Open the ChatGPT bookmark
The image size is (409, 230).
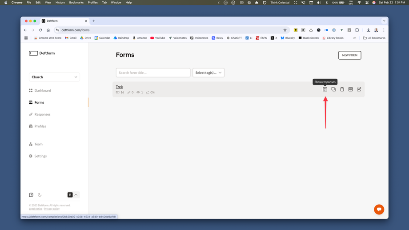click(234, 38)
